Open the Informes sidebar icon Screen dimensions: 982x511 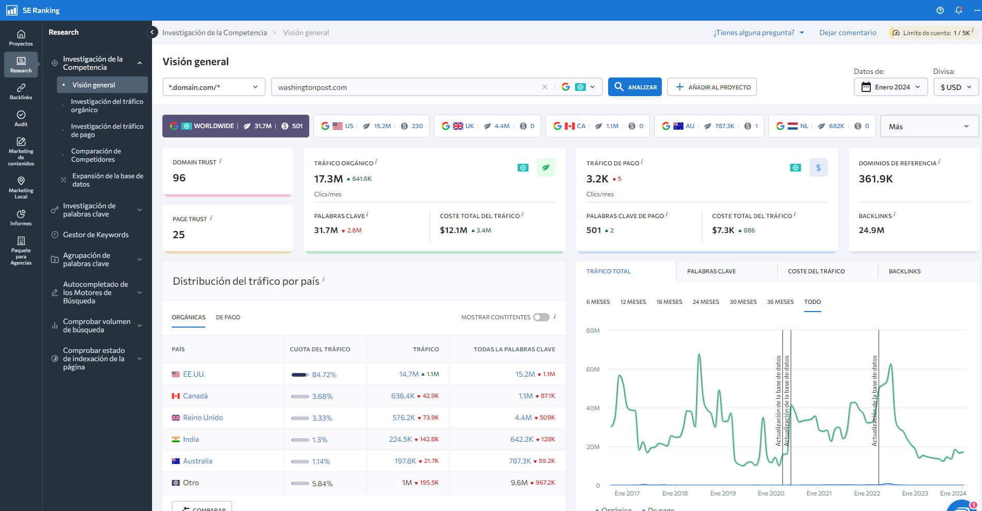(21, 218)
